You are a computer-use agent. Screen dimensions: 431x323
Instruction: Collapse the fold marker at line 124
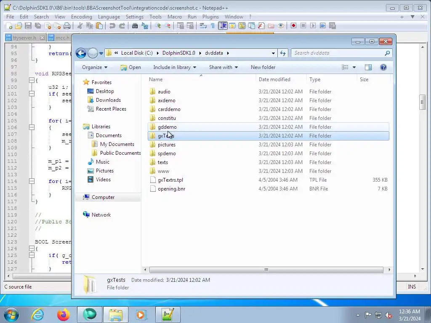coord(32,249)
